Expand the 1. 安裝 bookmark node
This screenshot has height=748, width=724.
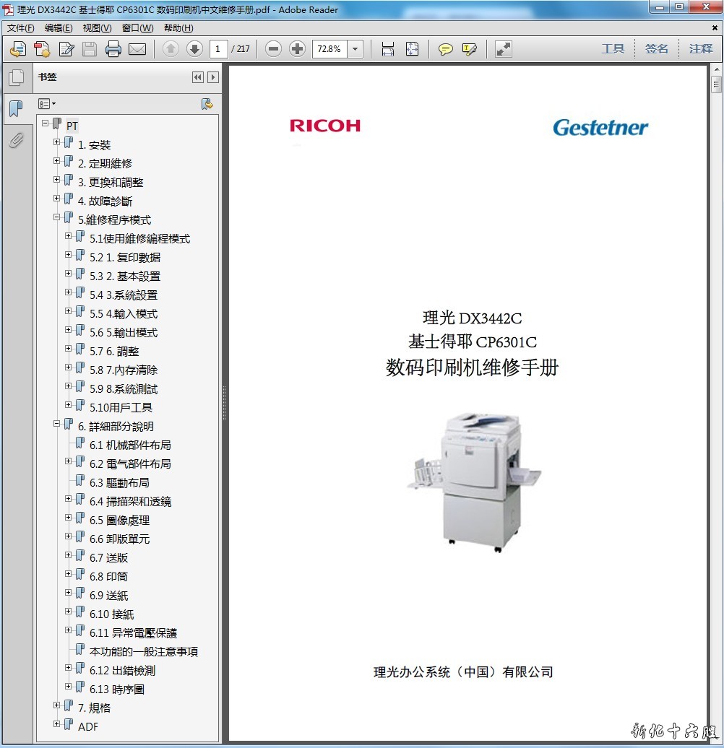pos(57,142)
